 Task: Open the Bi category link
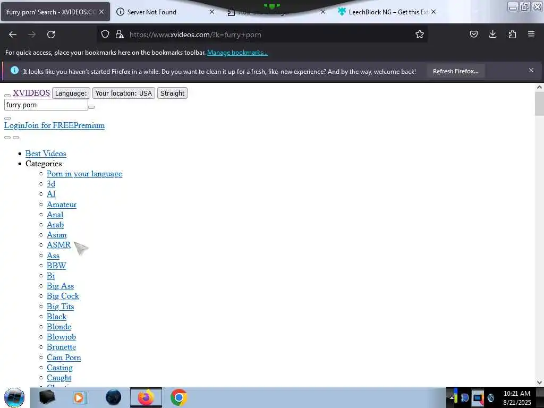point(50,276)
